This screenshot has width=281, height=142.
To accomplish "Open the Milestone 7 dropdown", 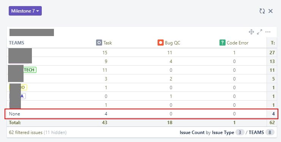I will 25,11.
